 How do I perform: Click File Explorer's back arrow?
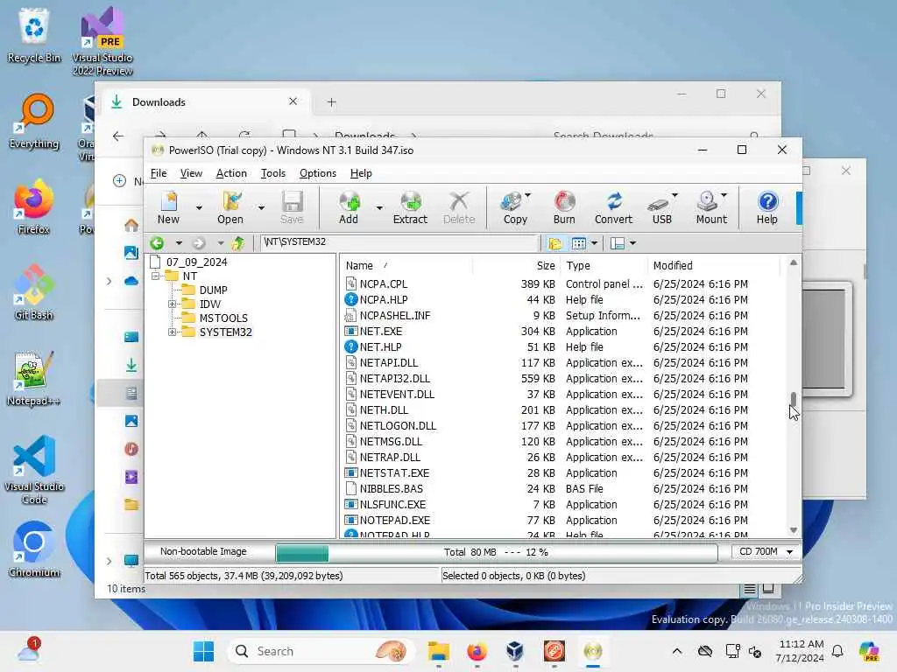click(x=118, y=136)
